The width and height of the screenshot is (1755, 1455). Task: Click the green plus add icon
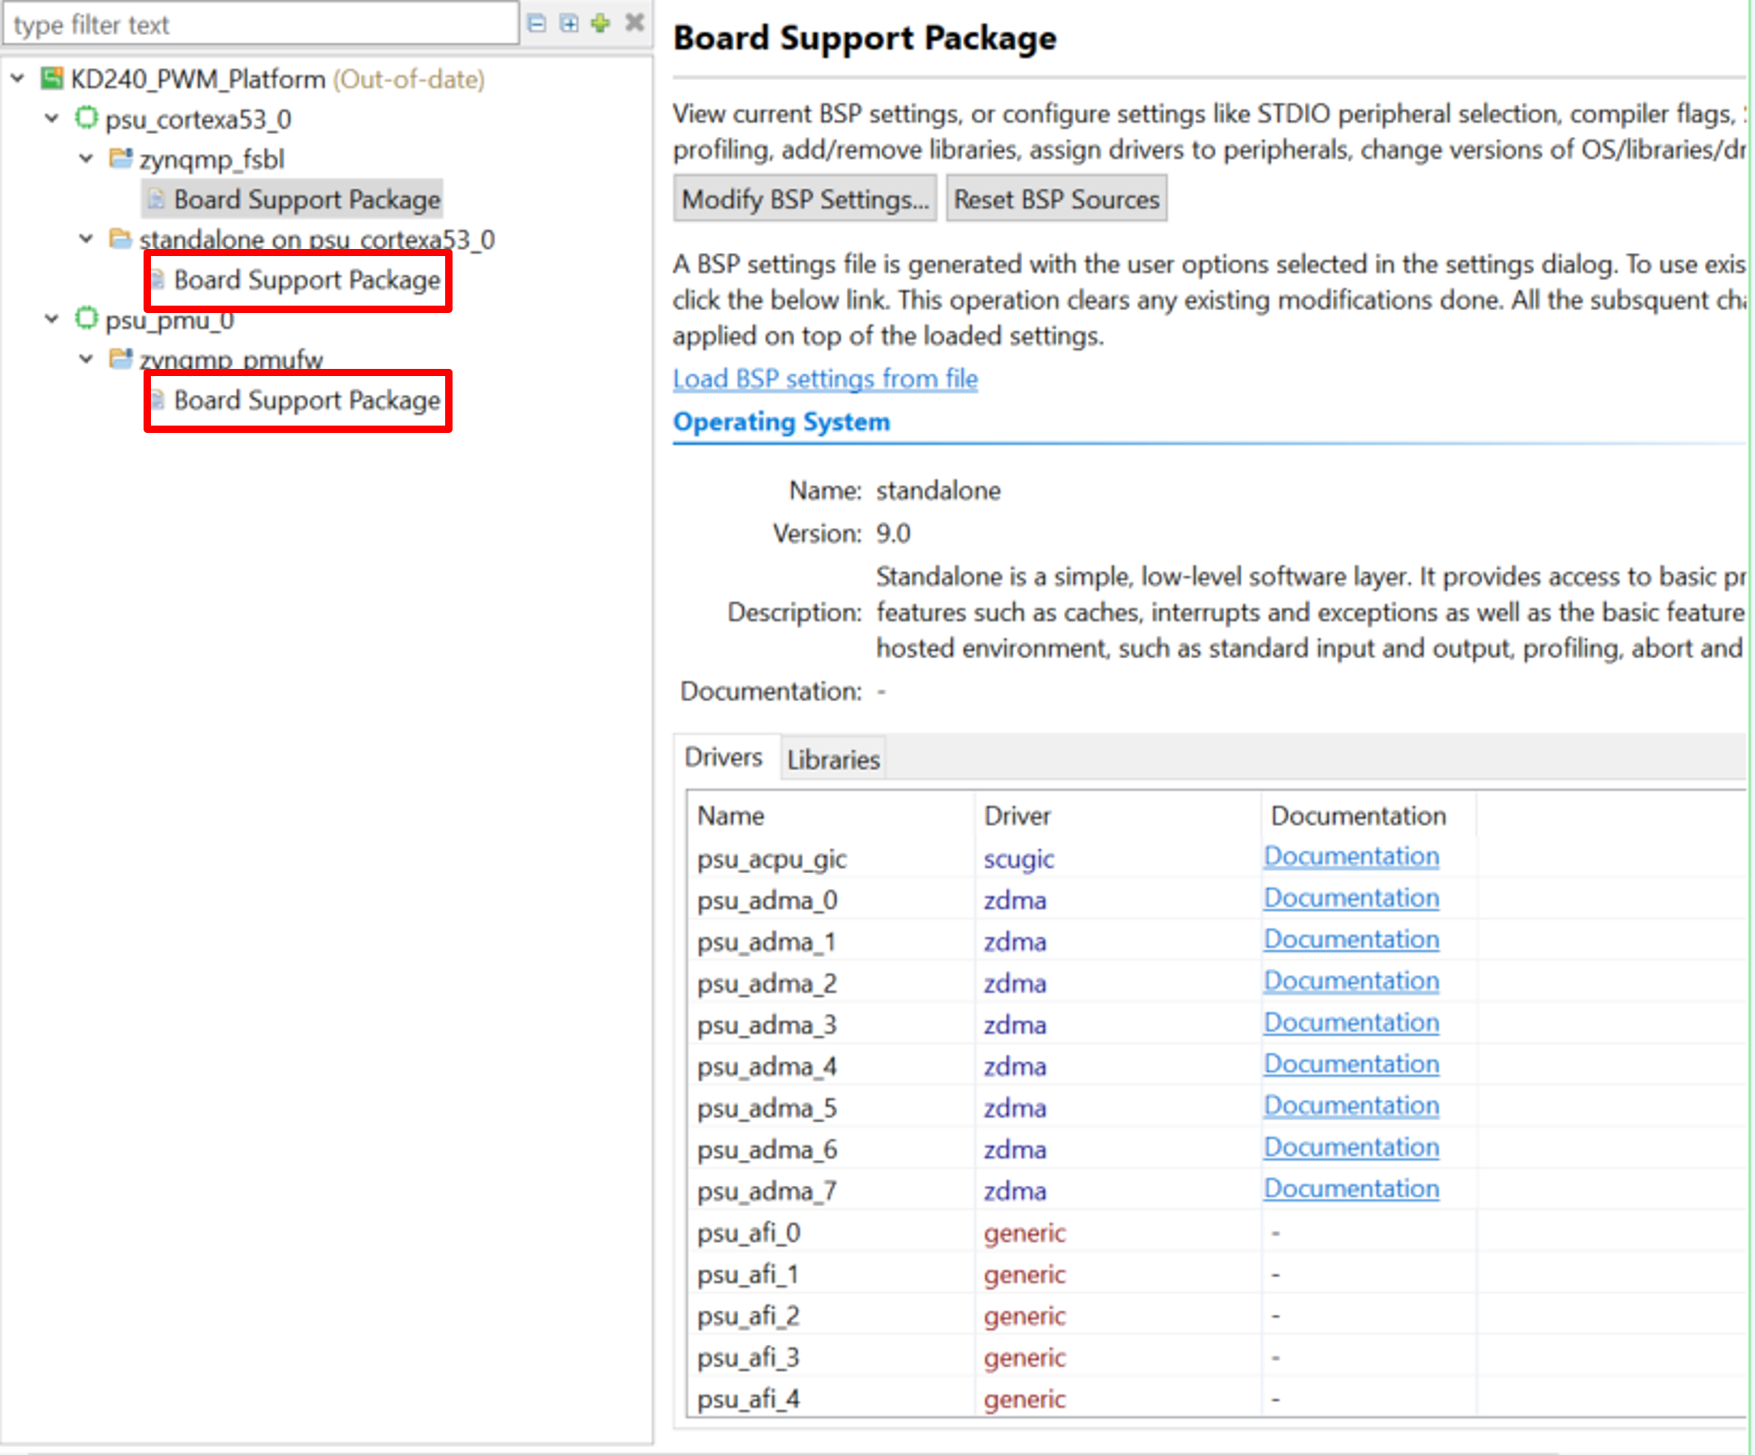tap(601, 24)
